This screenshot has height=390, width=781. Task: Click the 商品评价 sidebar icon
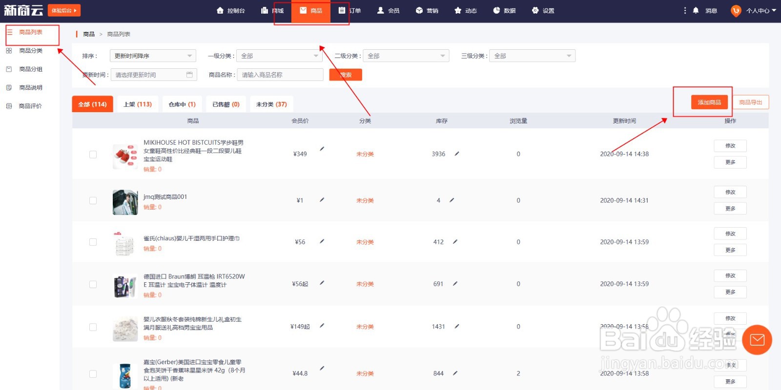[9, 106]
